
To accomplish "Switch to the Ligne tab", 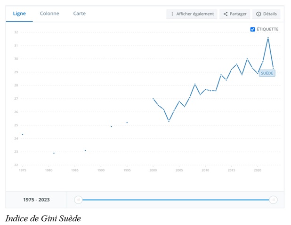I will click(x=19, y=14).
